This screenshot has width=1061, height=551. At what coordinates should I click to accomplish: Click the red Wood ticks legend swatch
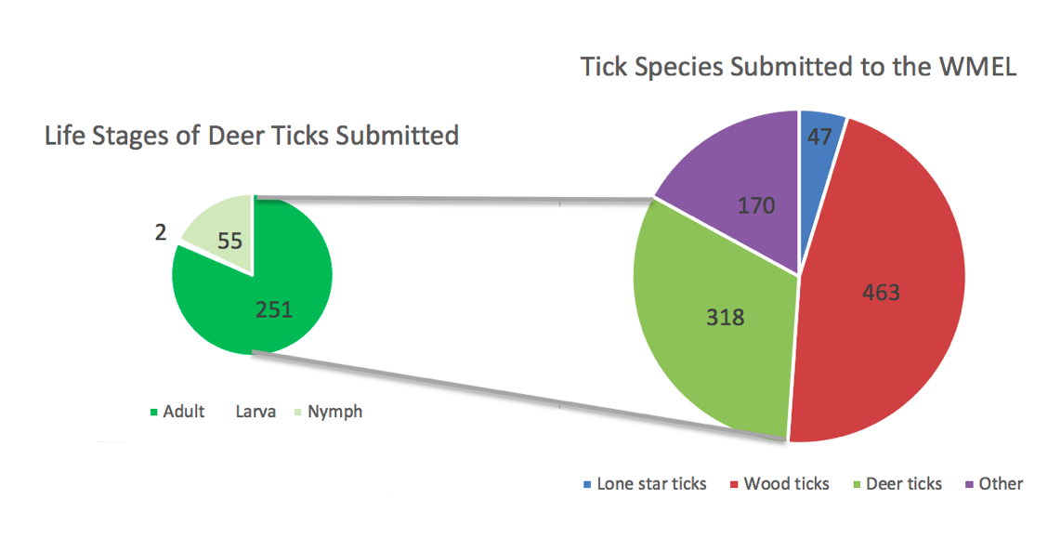pyautogui.click(x=734, y=485)
